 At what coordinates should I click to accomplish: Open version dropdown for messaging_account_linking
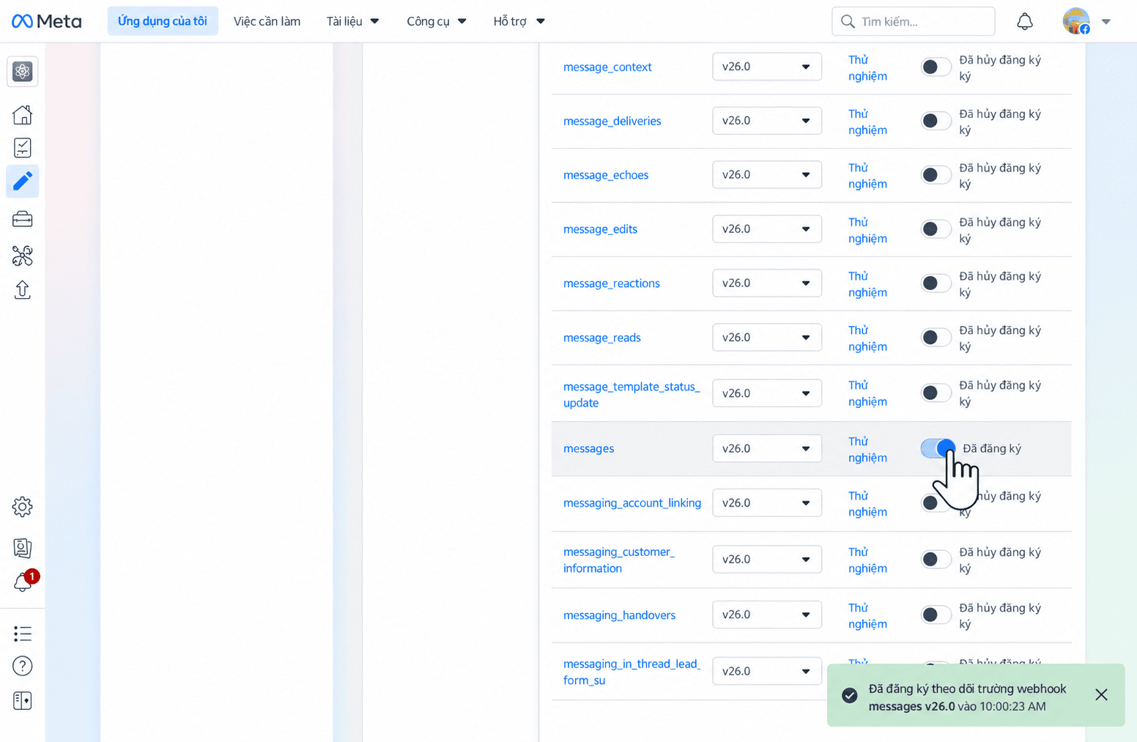[x=766, y=503]
